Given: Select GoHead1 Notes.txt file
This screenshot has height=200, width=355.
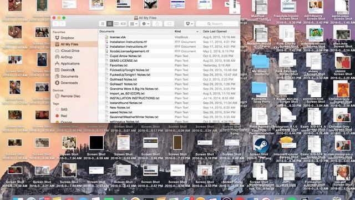Looking at the screenshot, I should click(169, 84).
